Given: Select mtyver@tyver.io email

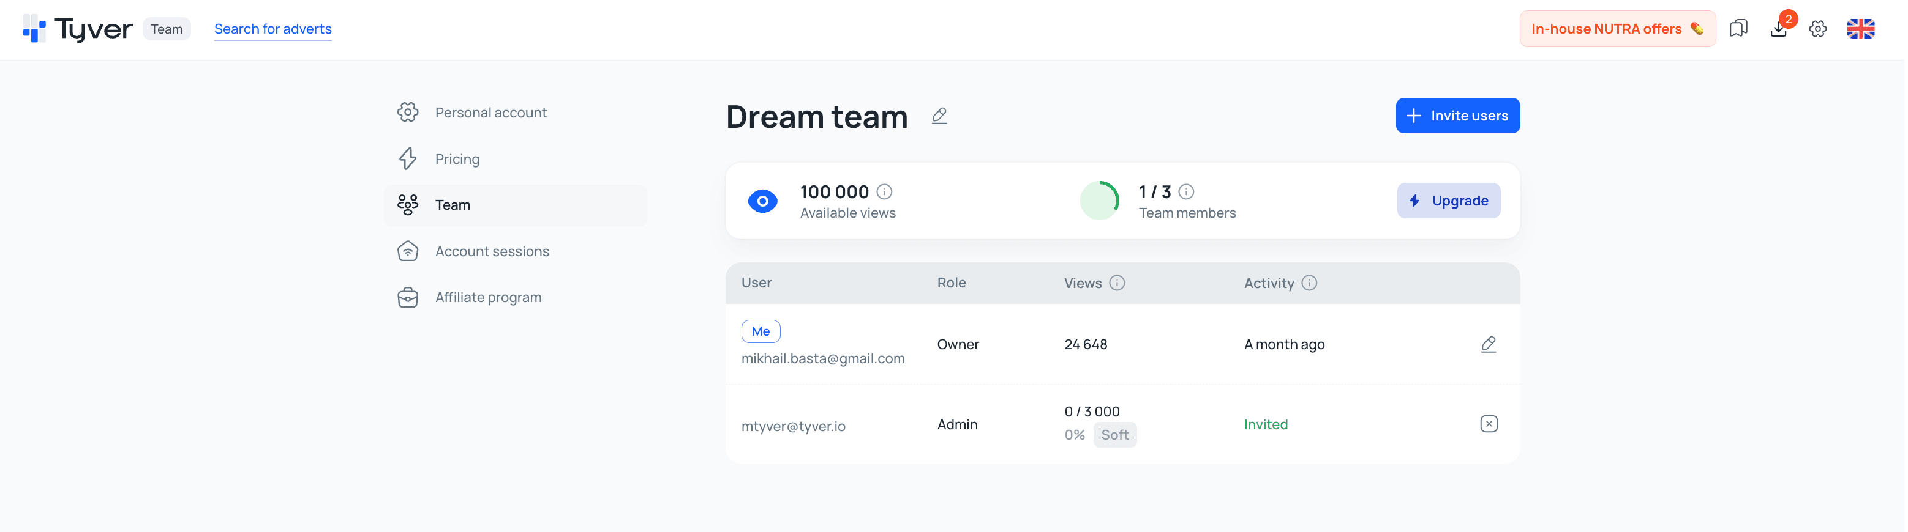Looking at the screenshot, I should (x=794, y=426).
